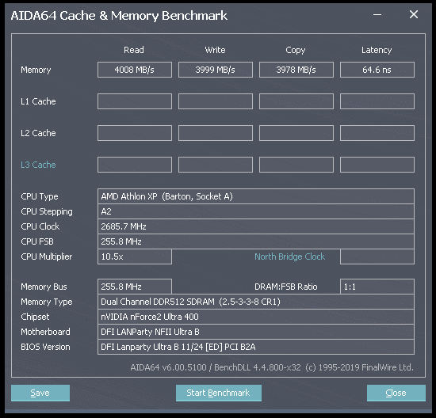
Task: Click the BIOS Version label
Action: click(45, 347)
